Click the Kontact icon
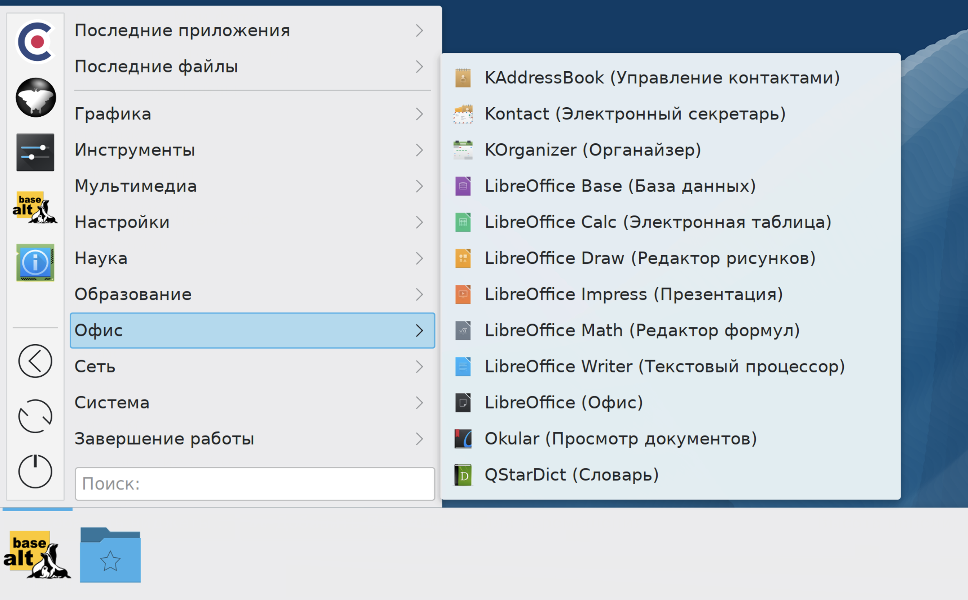The image size is (968, 600). (x=463, y=114)
